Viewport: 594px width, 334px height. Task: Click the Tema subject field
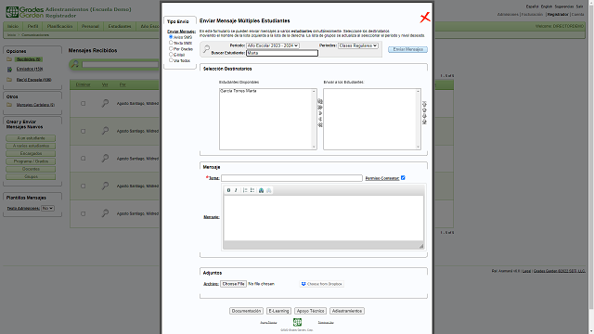click(x=291, y=178)
